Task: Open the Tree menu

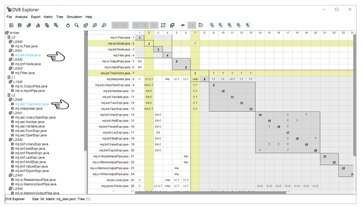Action: [x=60, y=17]
